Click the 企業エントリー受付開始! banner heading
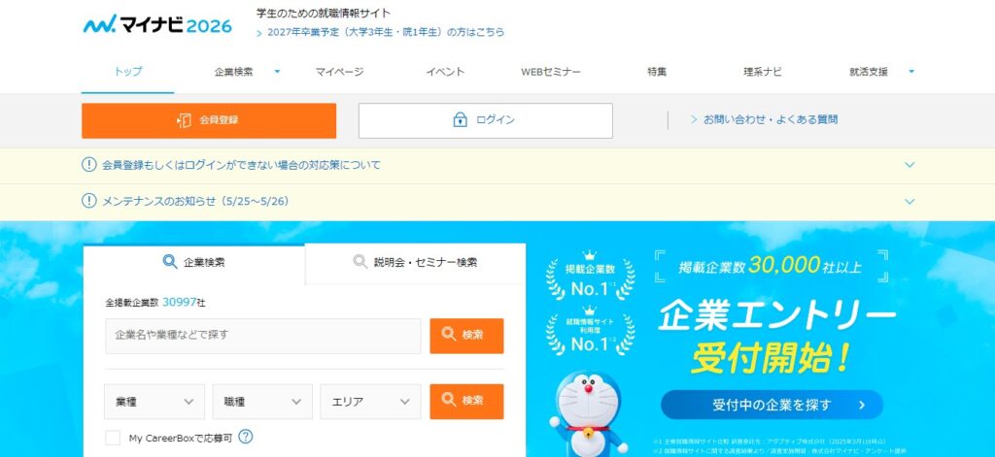The width and height of the screenshot is (995, 457). click(x=776, y=339)
